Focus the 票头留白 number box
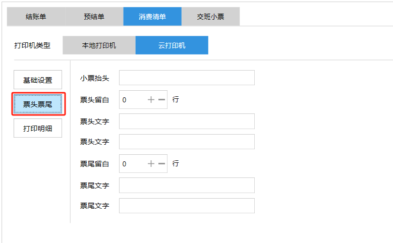This screenshot has height=243, width=393. point(132,100)
